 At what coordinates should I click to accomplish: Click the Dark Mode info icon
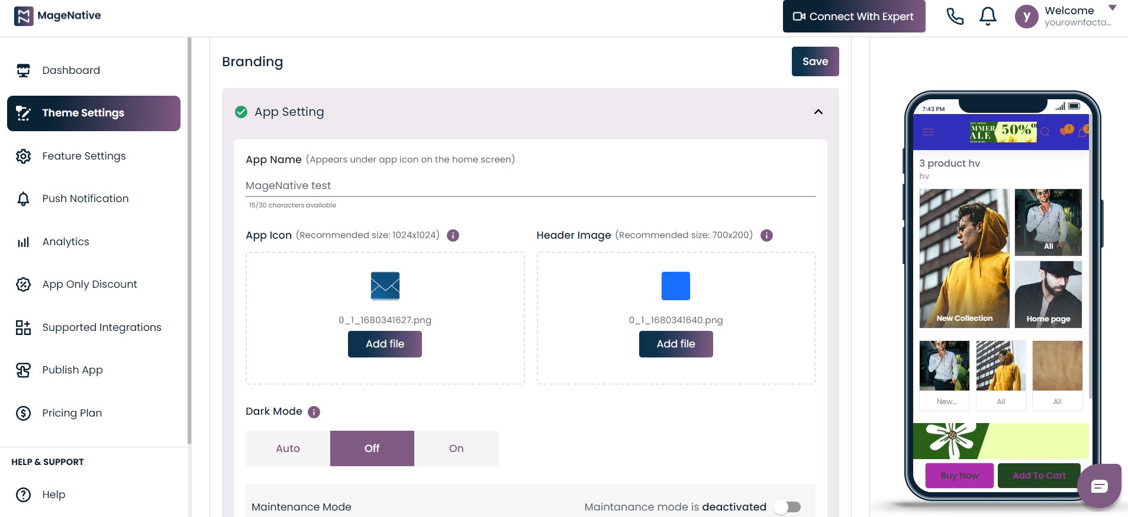[x=314, y=412]
